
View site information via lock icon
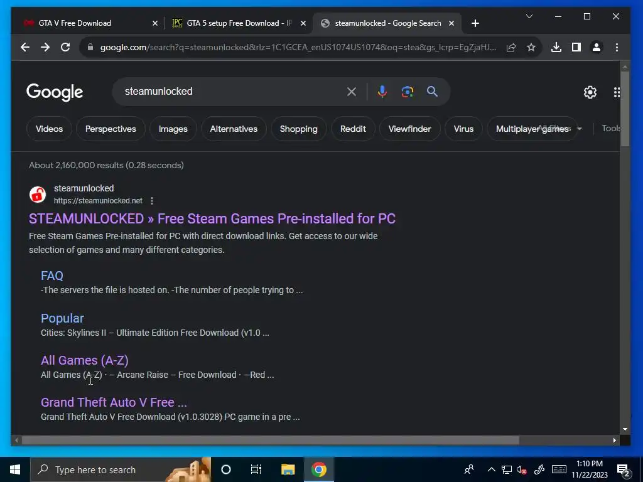pos(90,47)
